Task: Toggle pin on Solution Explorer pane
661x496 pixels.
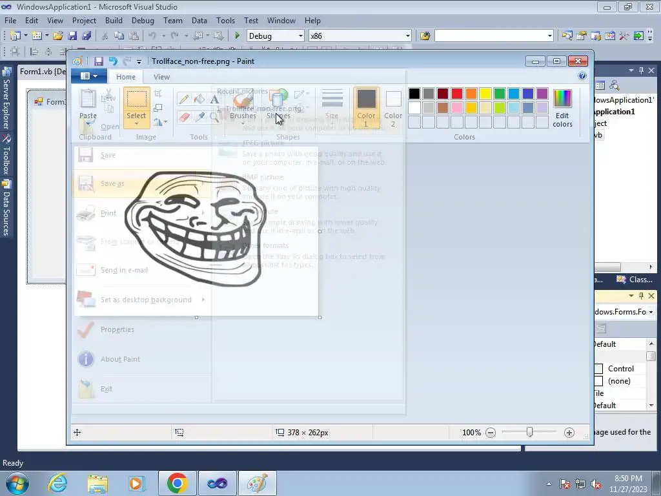Action: coord(641,70)
